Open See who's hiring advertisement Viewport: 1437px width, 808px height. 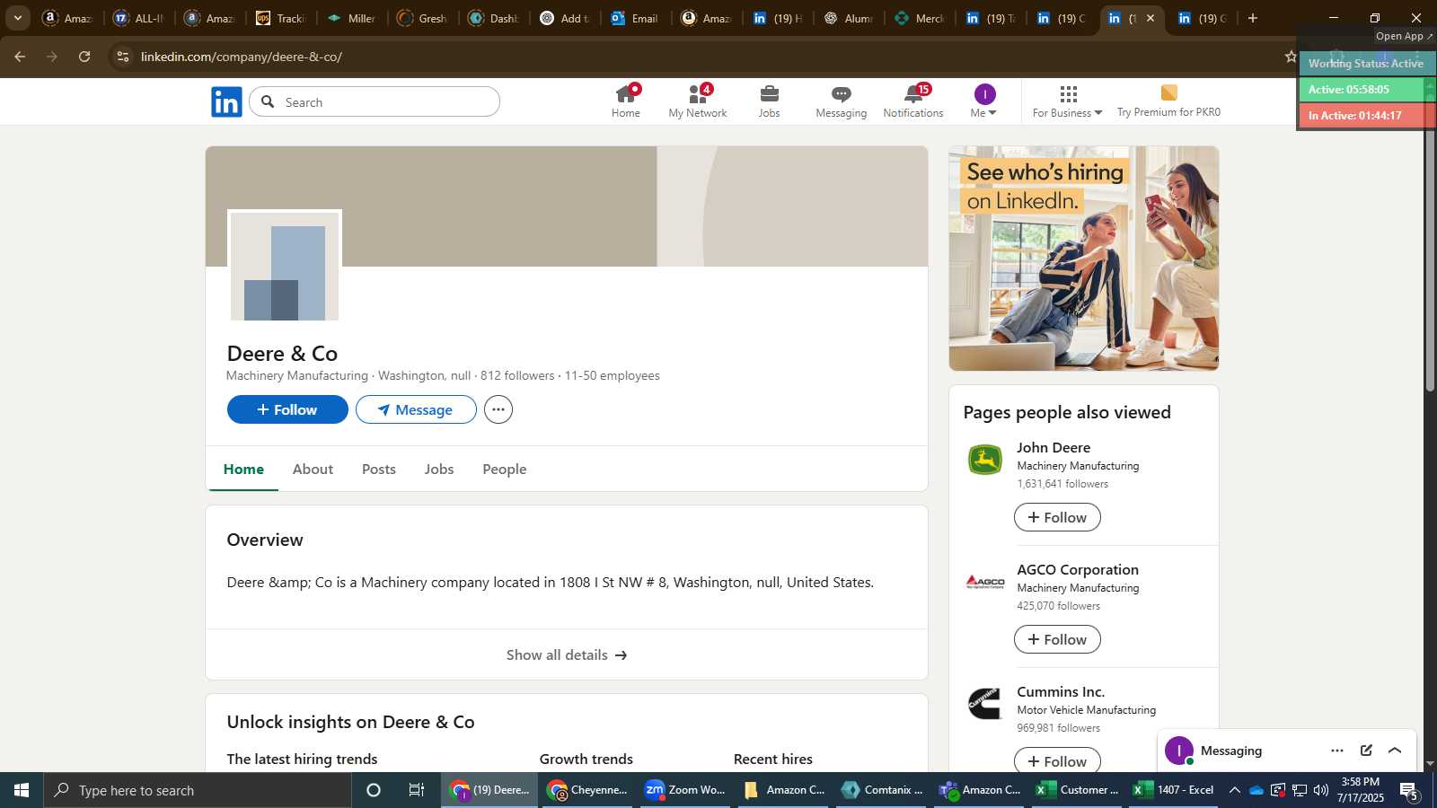(1084, 259)
